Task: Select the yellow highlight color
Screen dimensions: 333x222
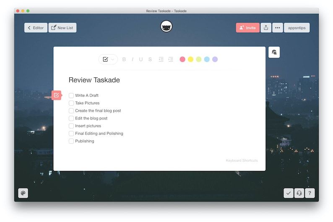Action: point(190,59)
